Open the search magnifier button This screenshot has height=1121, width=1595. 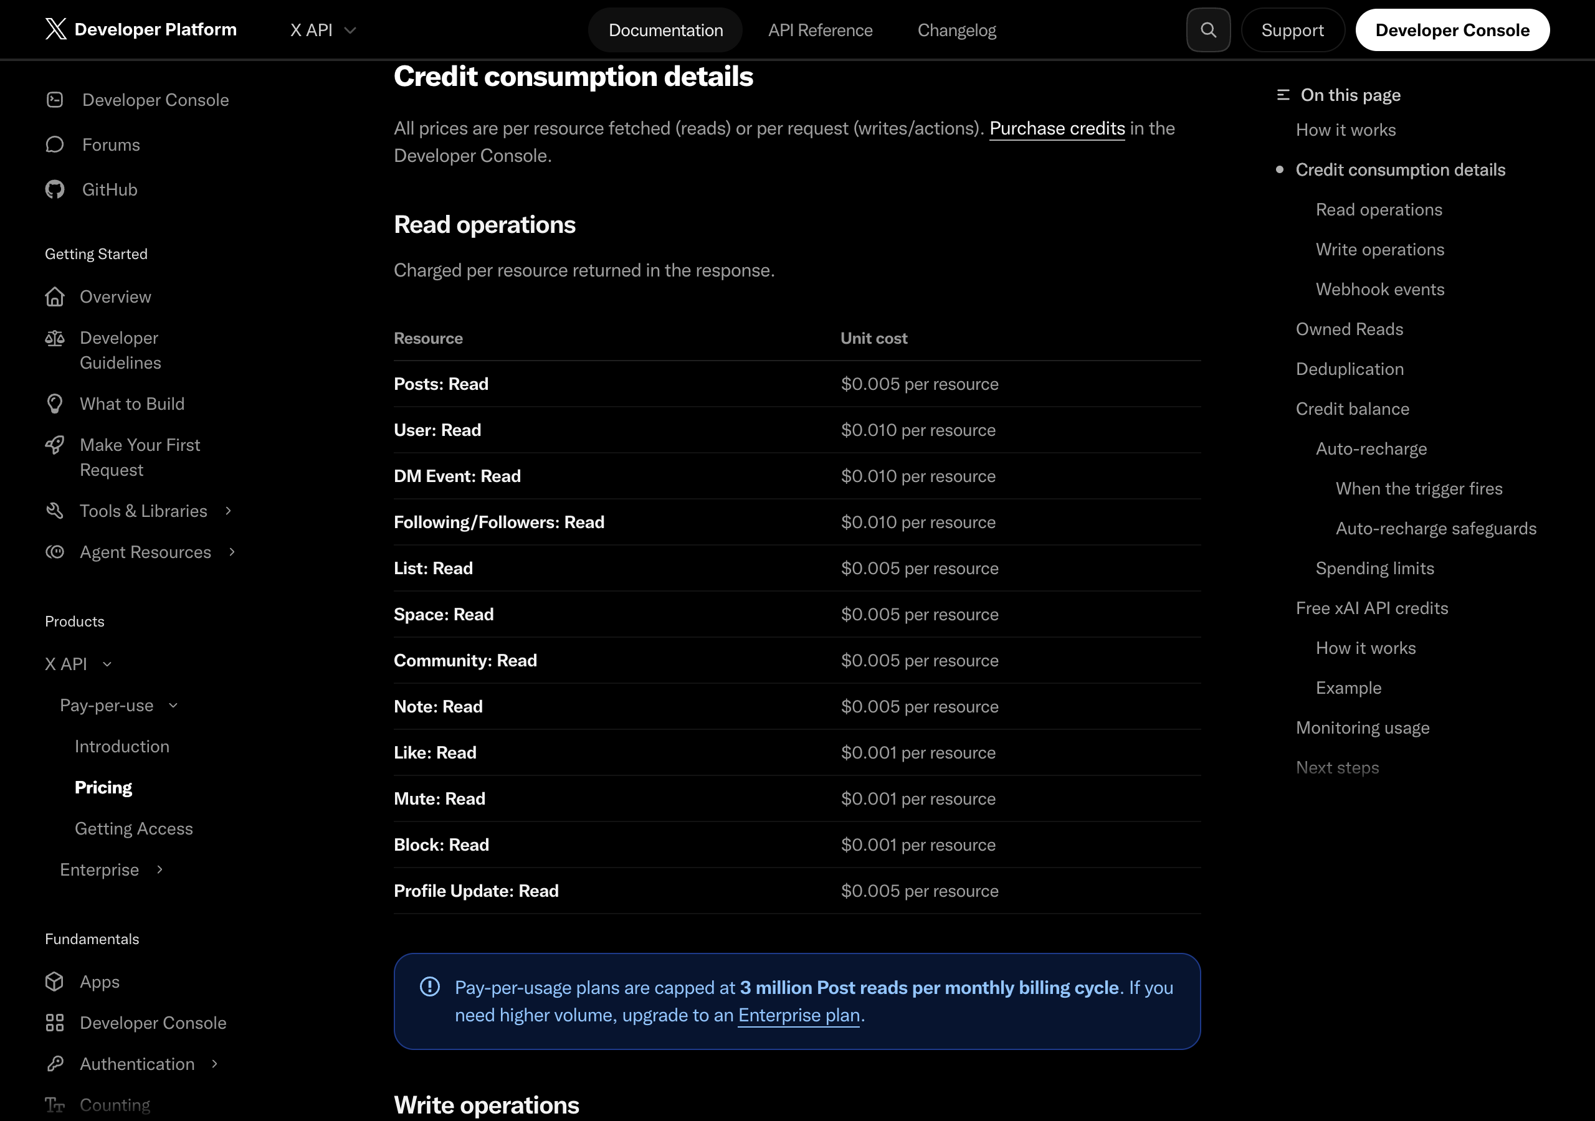coord(1208,30)
